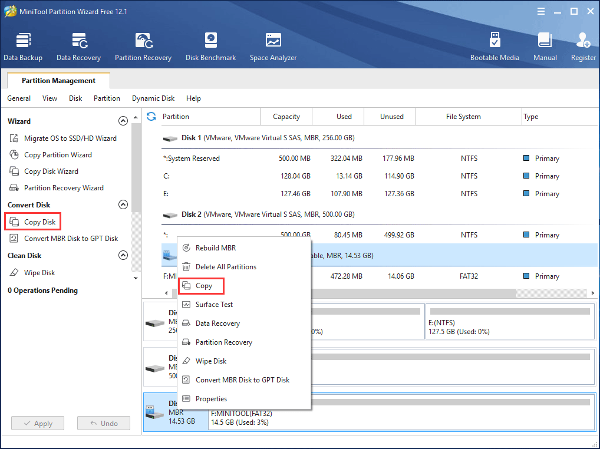
Task: Select the Partition Management tab
Action: click(x=58, y=80)
